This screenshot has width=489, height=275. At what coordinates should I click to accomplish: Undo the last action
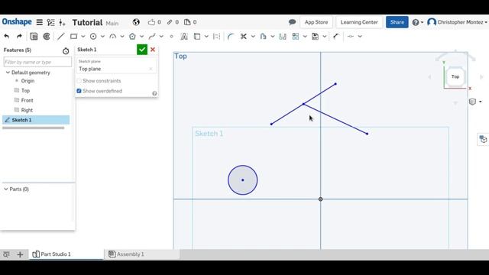tap(7, 36)
